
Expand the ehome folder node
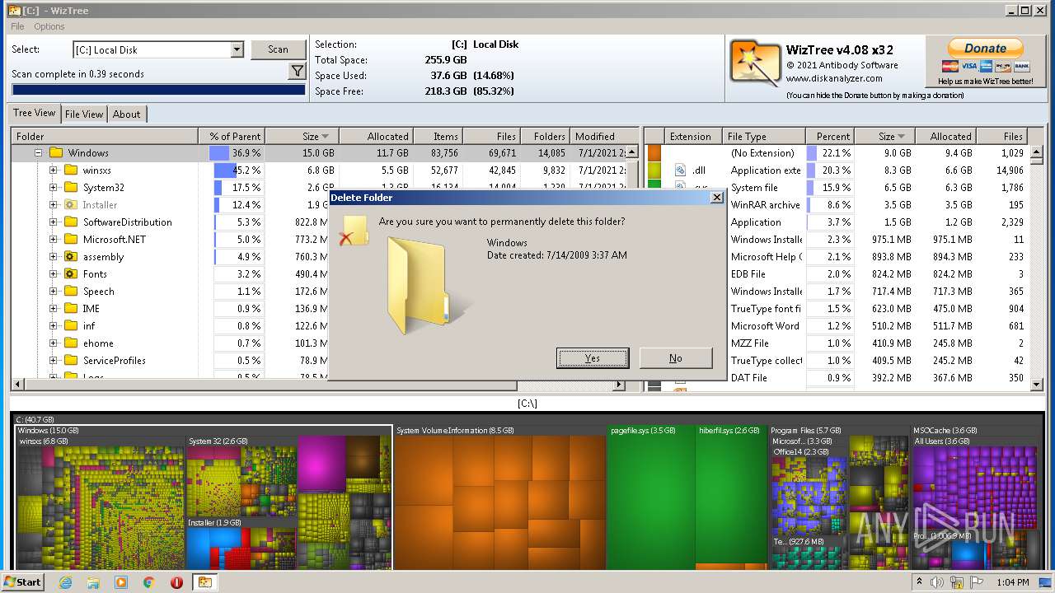tap(53, 343)
